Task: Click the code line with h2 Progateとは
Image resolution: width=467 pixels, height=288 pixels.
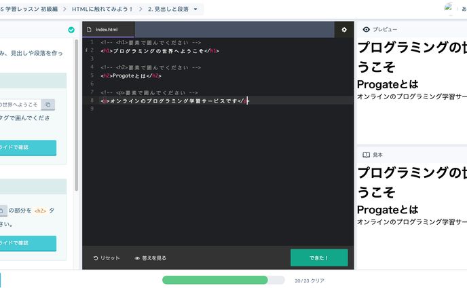Action: pyautogui.click(x=131, y=76)
